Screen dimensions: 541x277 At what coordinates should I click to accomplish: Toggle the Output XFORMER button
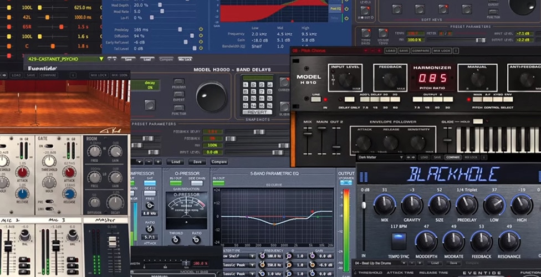click(346, 182)
